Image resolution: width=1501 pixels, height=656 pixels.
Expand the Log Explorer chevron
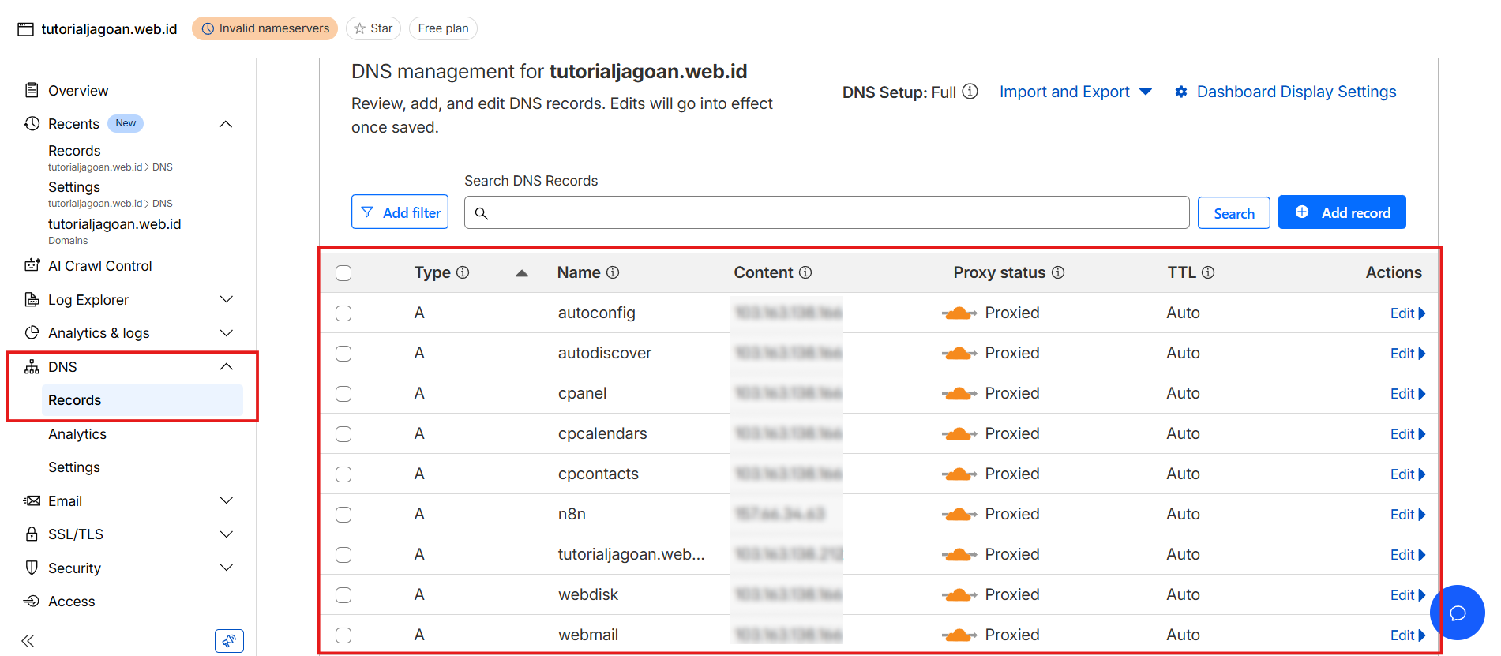[x=227, y=299]
